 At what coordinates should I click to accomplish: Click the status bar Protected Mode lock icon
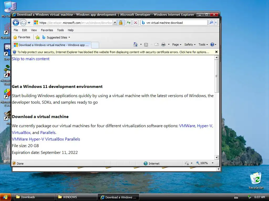(x=187, y=163)
